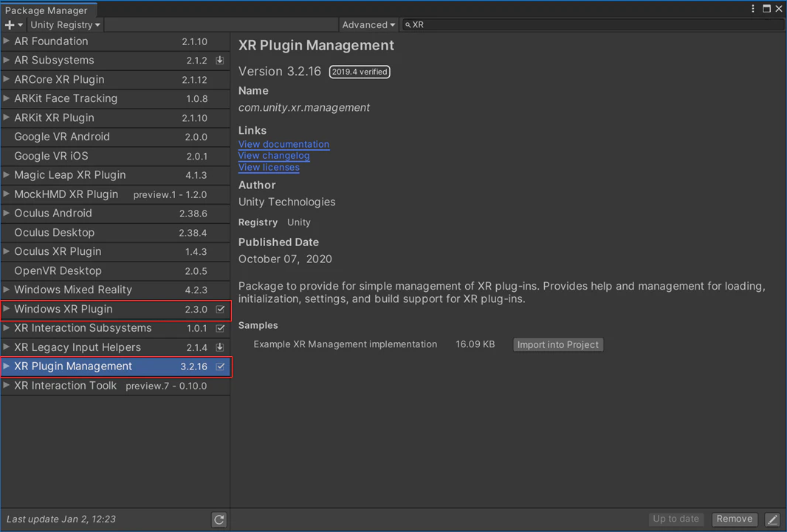Select the ARKit XR Plugin package
The width and height of the screenshot is (787, 532).
pos(115,117)
